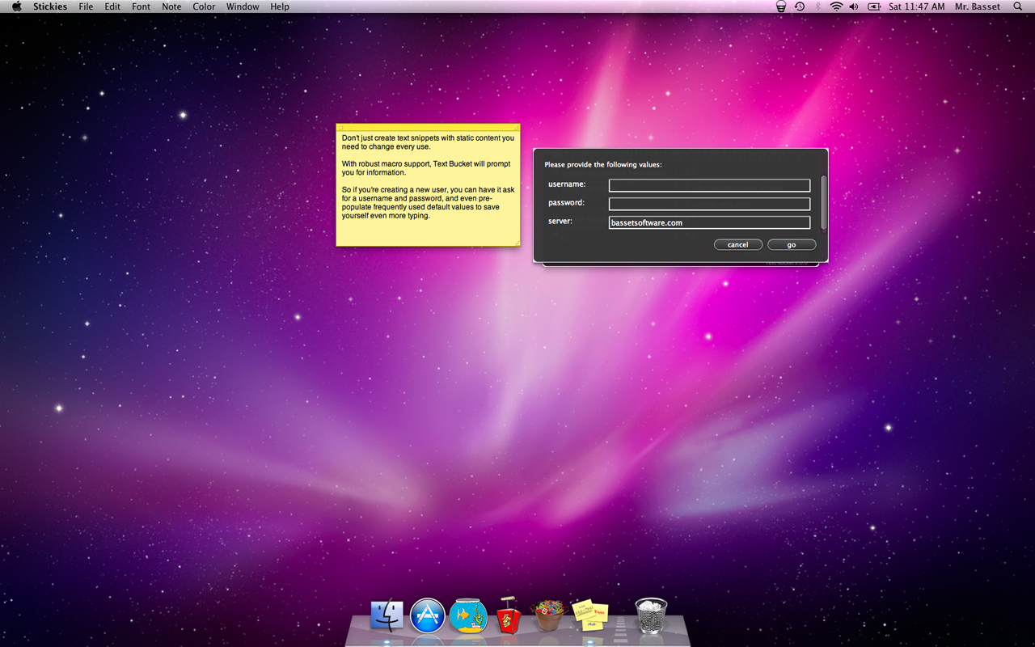This screenshot has width=1035, height=647.
Task: Open the volume control in menu bar
Action: tap(854, 6)
